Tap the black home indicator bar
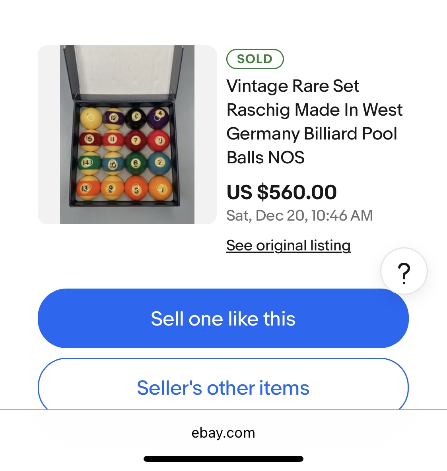The width and height of the screenshot is (447, 471). tap(223, 459)
